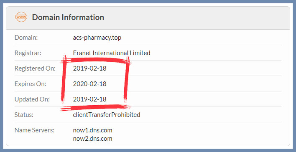296x152 pixels.
Task: Click the Updated On: label
Action: [x=32, y=99]
